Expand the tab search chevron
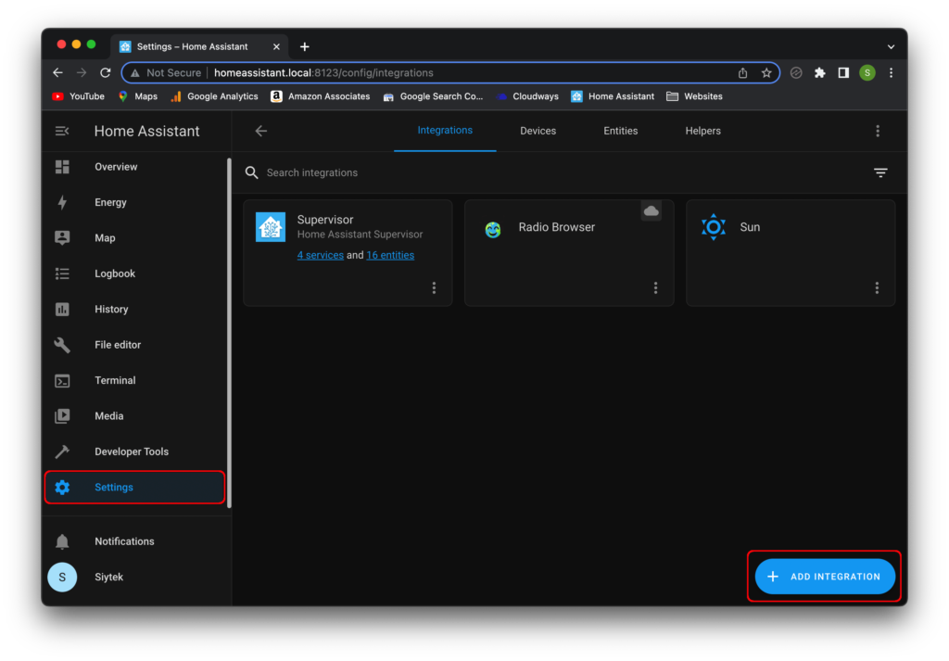This screenshot has width=949, height=661. (891, 46)
